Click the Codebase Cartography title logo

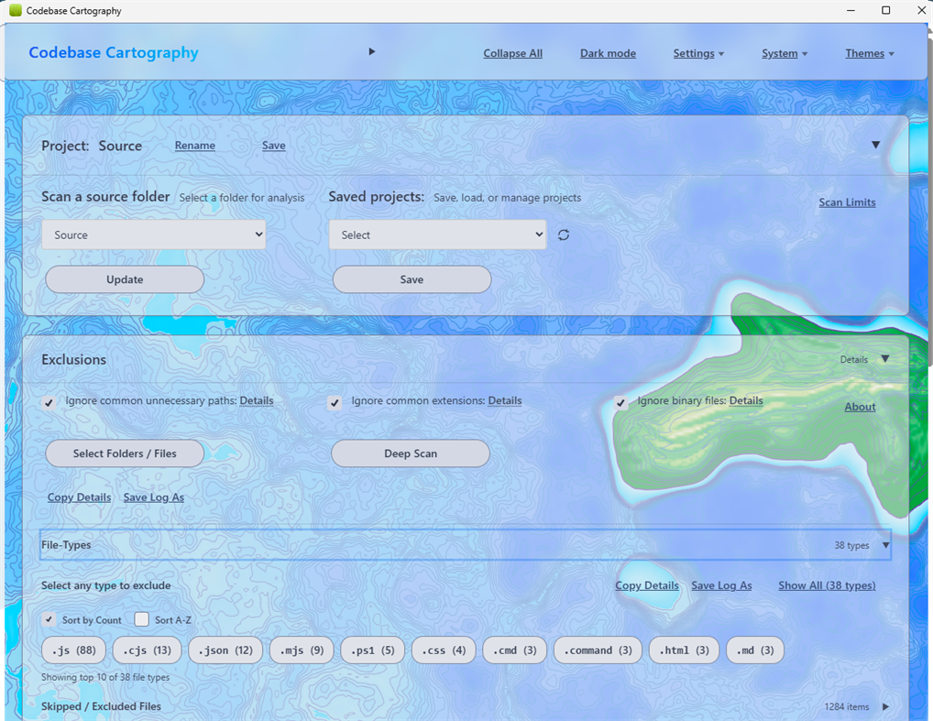click(x=114, y=52)
